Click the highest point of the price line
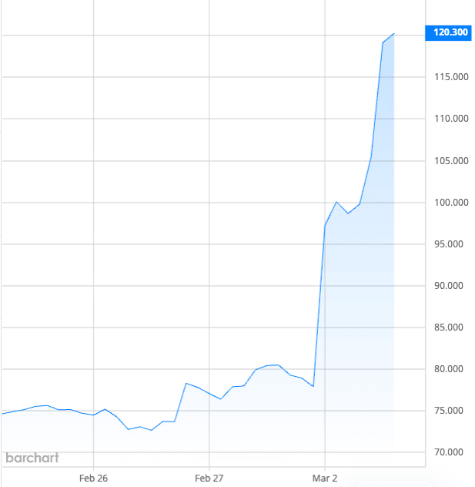 point(394,34)
